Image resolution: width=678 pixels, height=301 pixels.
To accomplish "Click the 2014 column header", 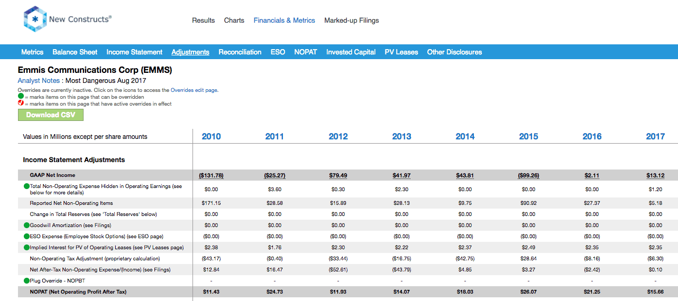I will (465, 136).
